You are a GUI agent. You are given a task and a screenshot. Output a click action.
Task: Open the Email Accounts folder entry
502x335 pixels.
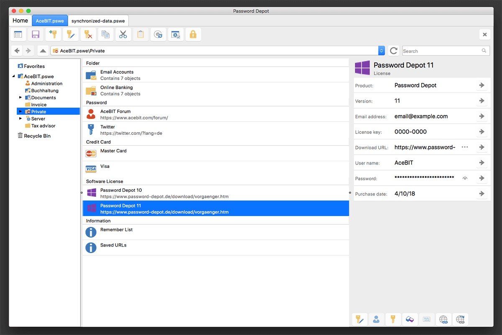216,75
